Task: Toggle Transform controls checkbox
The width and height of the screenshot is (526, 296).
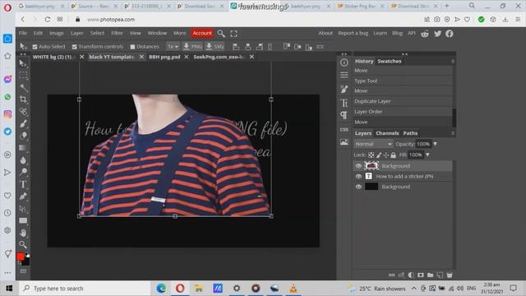Action: pyautogui.click(x=75, y=47)
